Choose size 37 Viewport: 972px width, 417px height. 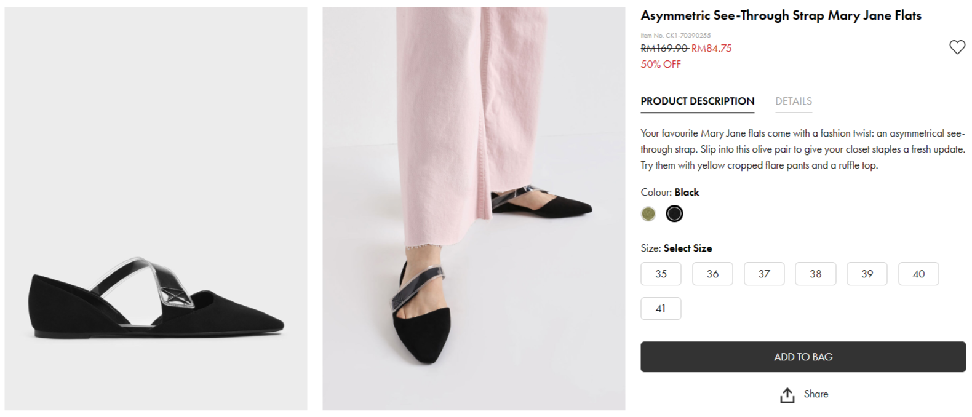[x=764, y=274]
